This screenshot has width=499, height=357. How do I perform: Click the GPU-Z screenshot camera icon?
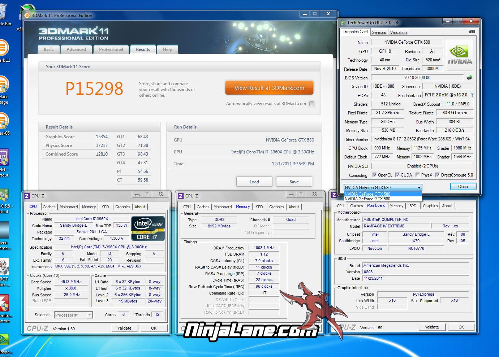pyautogui.click(x=472, y=32)
